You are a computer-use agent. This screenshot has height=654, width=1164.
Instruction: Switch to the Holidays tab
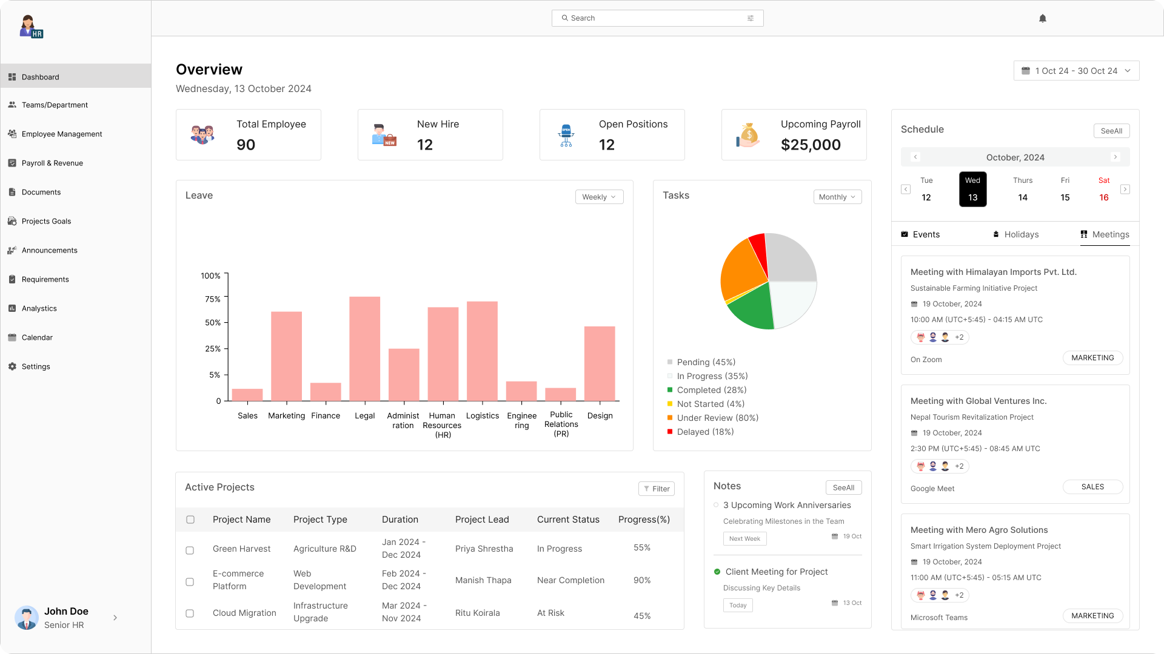(1015, 234)
